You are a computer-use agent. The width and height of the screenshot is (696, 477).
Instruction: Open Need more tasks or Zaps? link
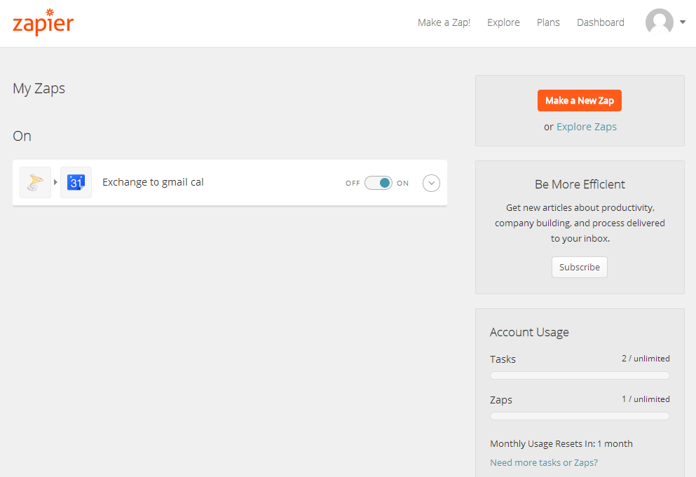pyautogui.click(x=544, y=462)
